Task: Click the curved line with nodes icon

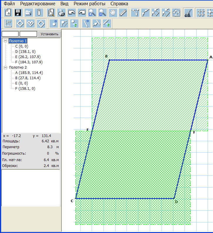Action: pos(145,13)
